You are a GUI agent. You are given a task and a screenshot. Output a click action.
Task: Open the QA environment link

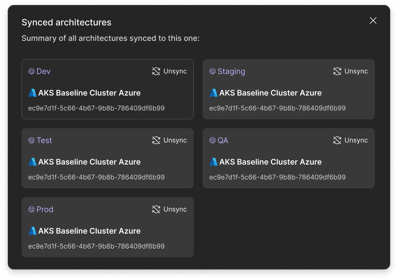pos(219,141)
